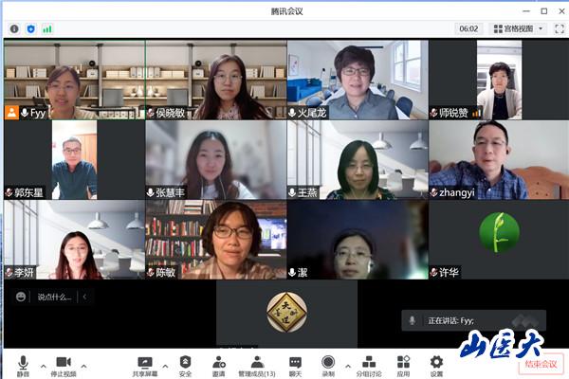The image size is (569, 379).
Task: Click the meeting info icon at top left
Action: point(14,29)
